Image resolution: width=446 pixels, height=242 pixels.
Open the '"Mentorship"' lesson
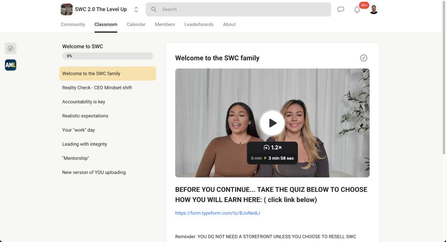(107, 158)
